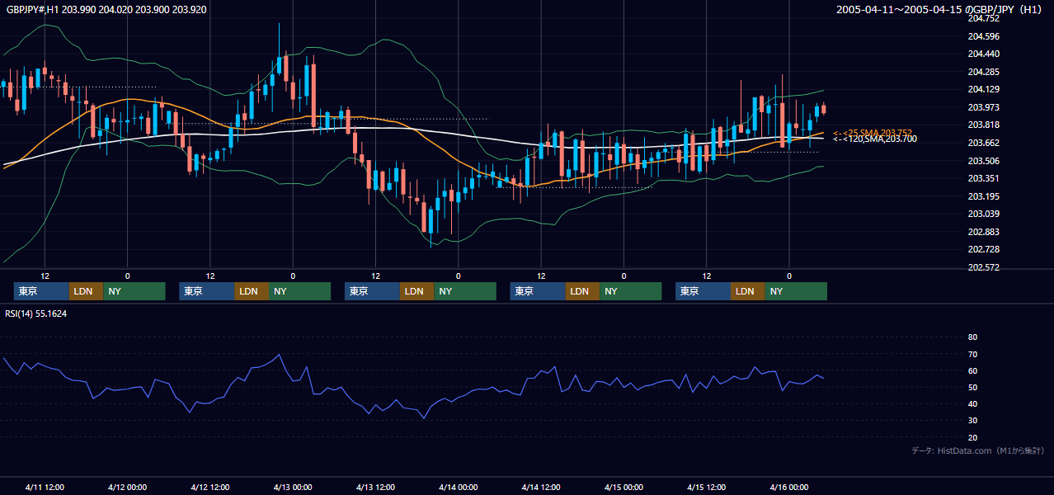Click price axis label 203.195
The image size is (1054, 495).
(x=982, y=196)
